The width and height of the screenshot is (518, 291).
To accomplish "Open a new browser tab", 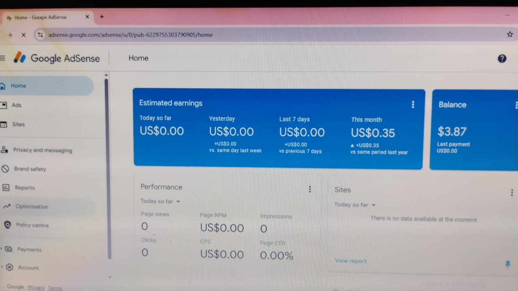I will point(102,17).
